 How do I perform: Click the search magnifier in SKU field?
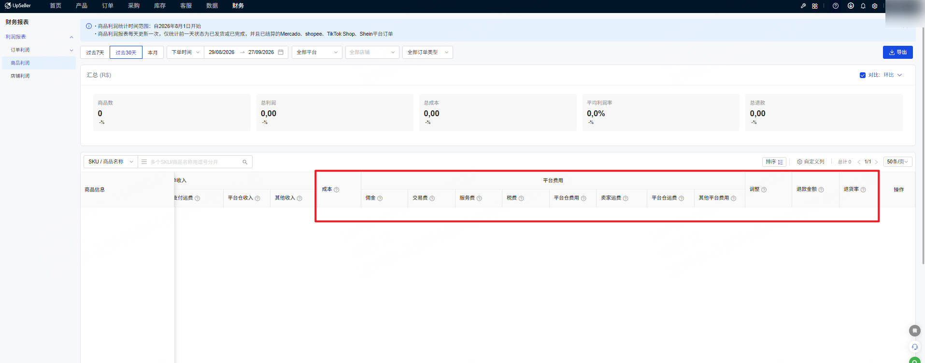(x=245, y=162)
